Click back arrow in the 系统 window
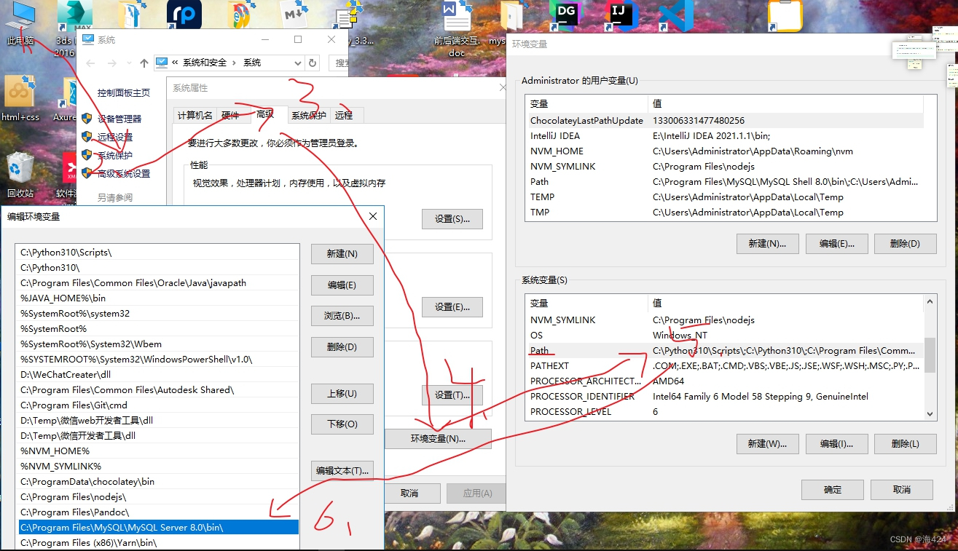Screen dimensions: 958x551 coord(90,63)
